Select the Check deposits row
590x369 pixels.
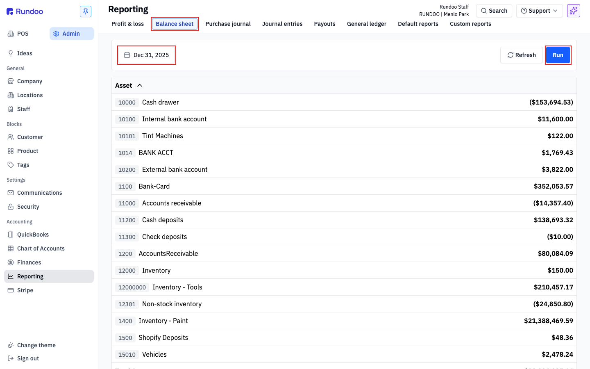344,237
